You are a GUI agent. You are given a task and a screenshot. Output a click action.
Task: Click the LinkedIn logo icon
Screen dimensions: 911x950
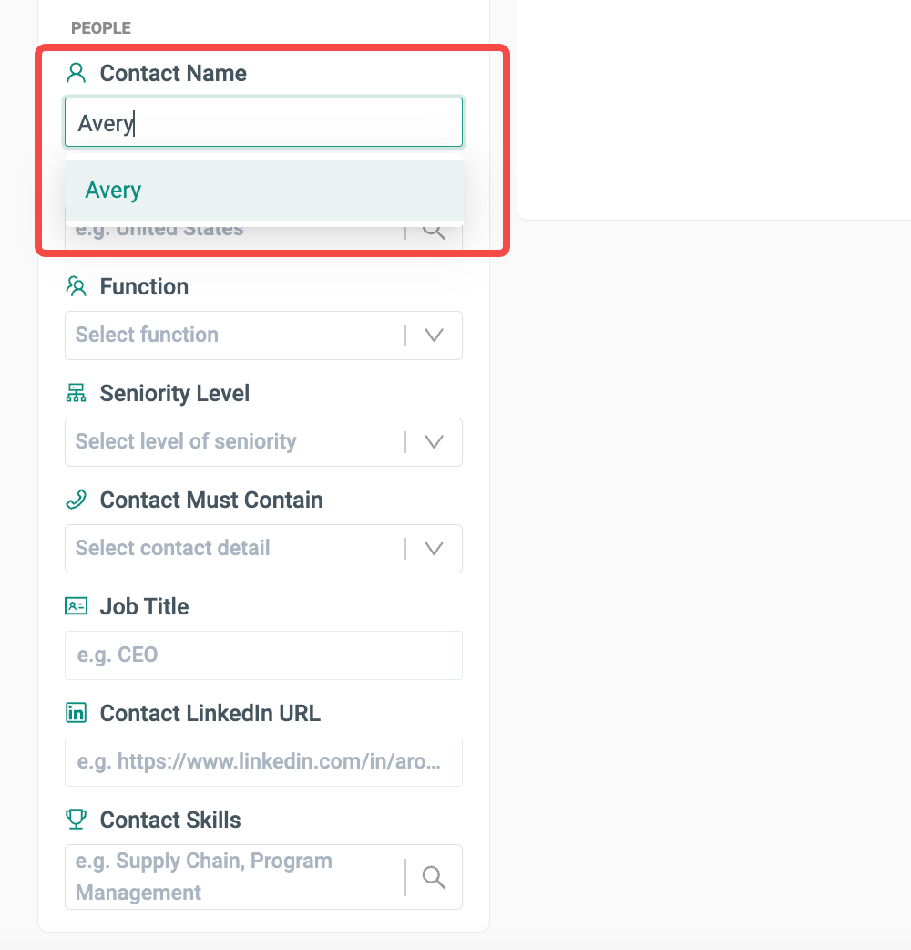point(77,713)
